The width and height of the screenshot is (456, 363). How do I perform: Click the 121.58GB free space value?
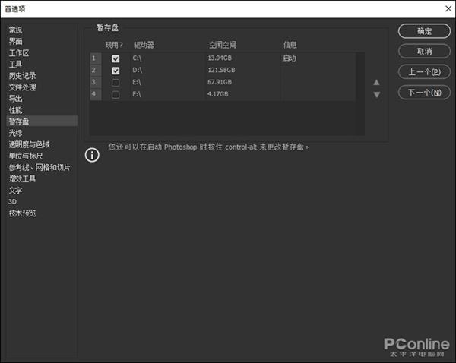(221, 70)
